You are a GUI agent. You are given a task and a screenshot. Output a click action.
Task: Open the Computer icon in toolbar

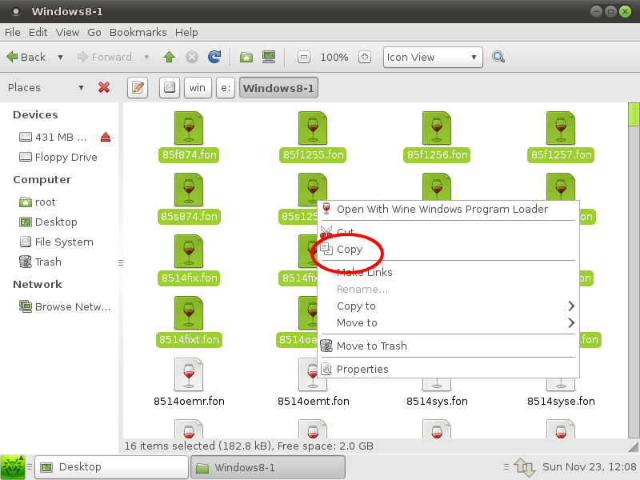tap(269, 57)
